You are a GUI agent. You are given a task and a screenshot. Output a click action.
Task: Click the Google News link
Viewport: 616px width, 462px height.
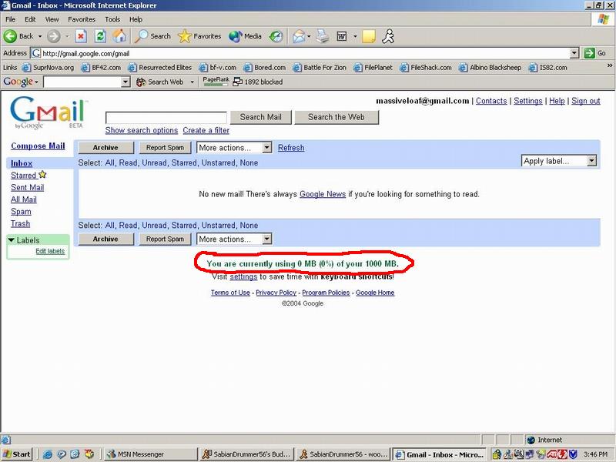[323, 194]
